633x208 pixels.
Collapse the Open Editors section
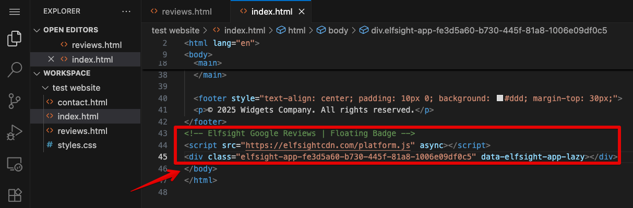point(37,30)
